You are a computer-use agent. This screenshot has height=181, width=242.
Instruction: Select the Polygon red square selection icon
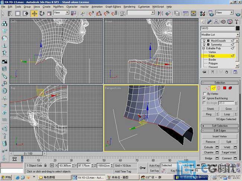[x=225, y=88]
